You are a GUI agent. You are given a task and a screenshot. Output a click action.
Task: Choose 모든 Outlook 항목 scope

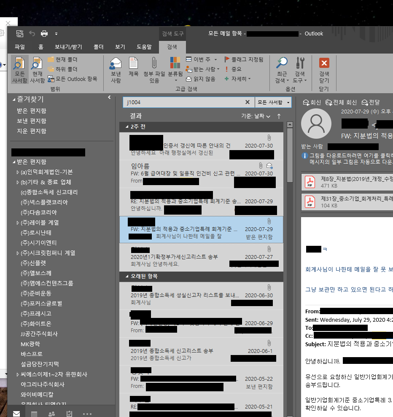click(73, 79)
